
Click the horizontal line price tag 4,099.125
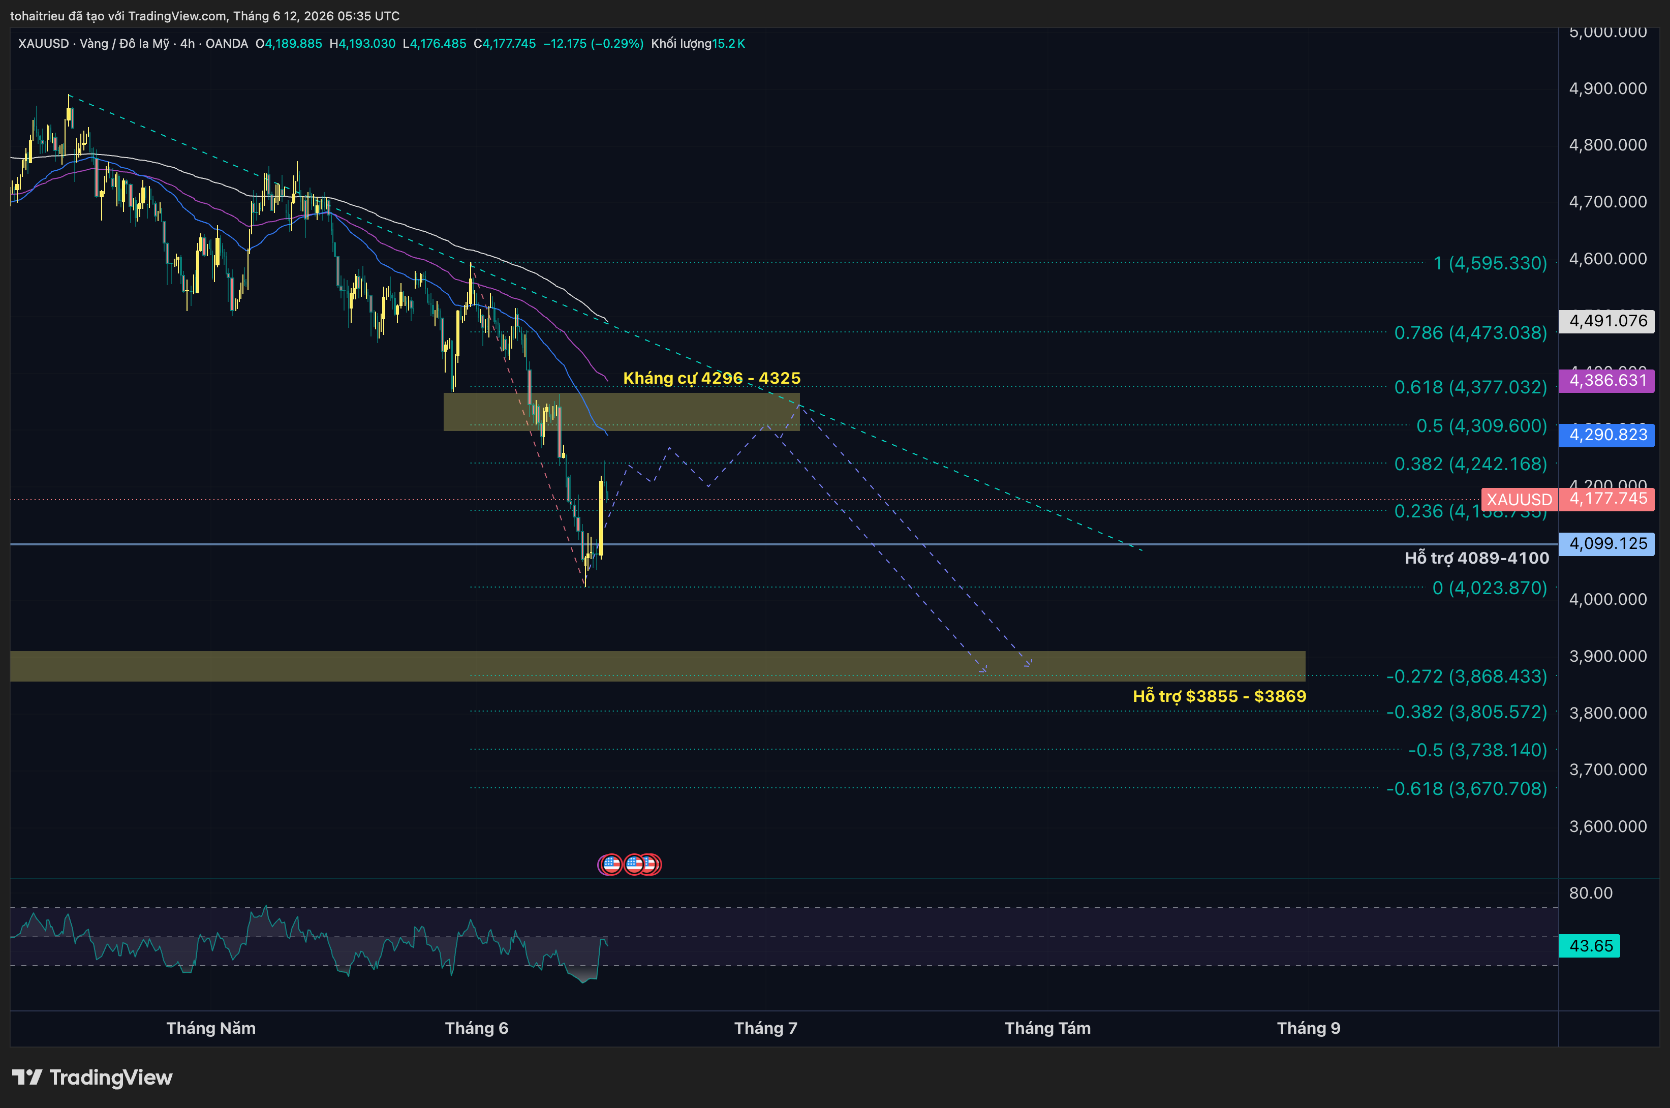[x=1607, y=543]
